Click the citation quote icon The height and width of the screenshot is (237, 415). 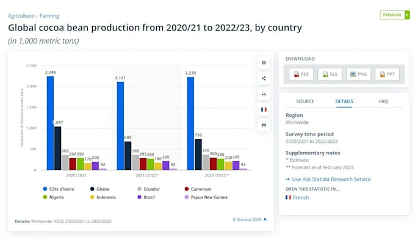264,94
